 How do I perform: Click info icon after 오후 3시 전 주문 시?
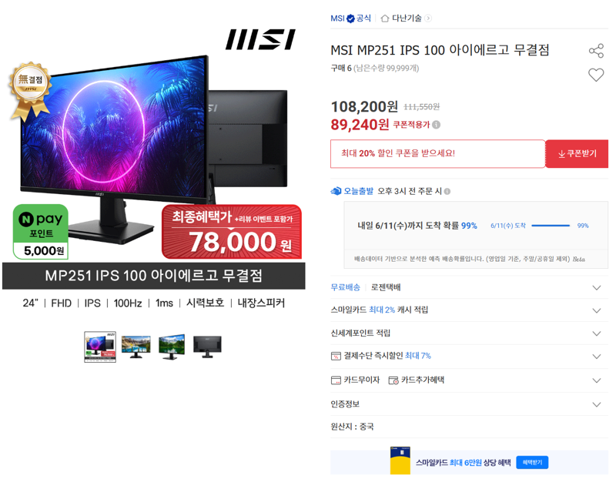[447, 191]
